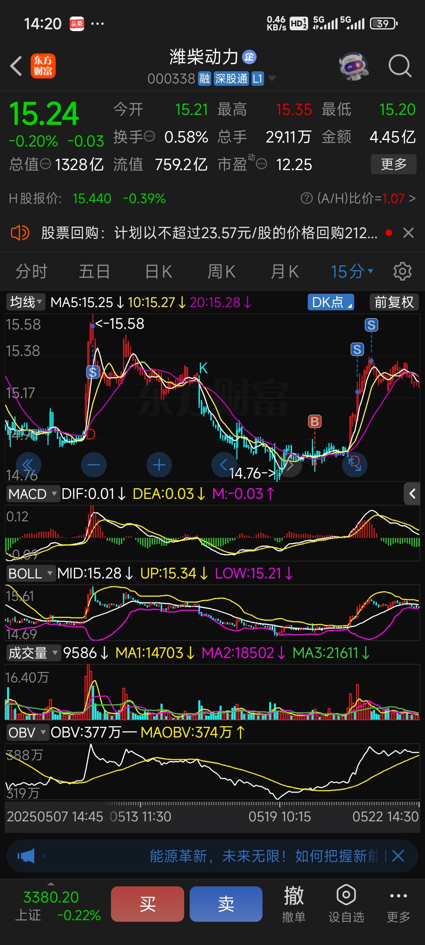This screenshot has height=945, width=425.
Task: Open the 头条 notification icon in the status bar
Action: tap(77, 24)
